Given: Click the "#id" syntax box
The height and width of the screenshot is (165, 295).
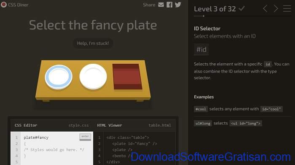Looking at the screenshot, I should point(201,49).
